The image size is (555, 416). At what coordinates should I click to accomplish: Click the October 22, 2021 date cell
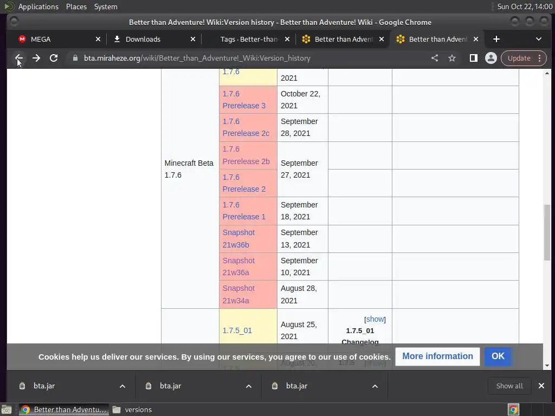302,100
